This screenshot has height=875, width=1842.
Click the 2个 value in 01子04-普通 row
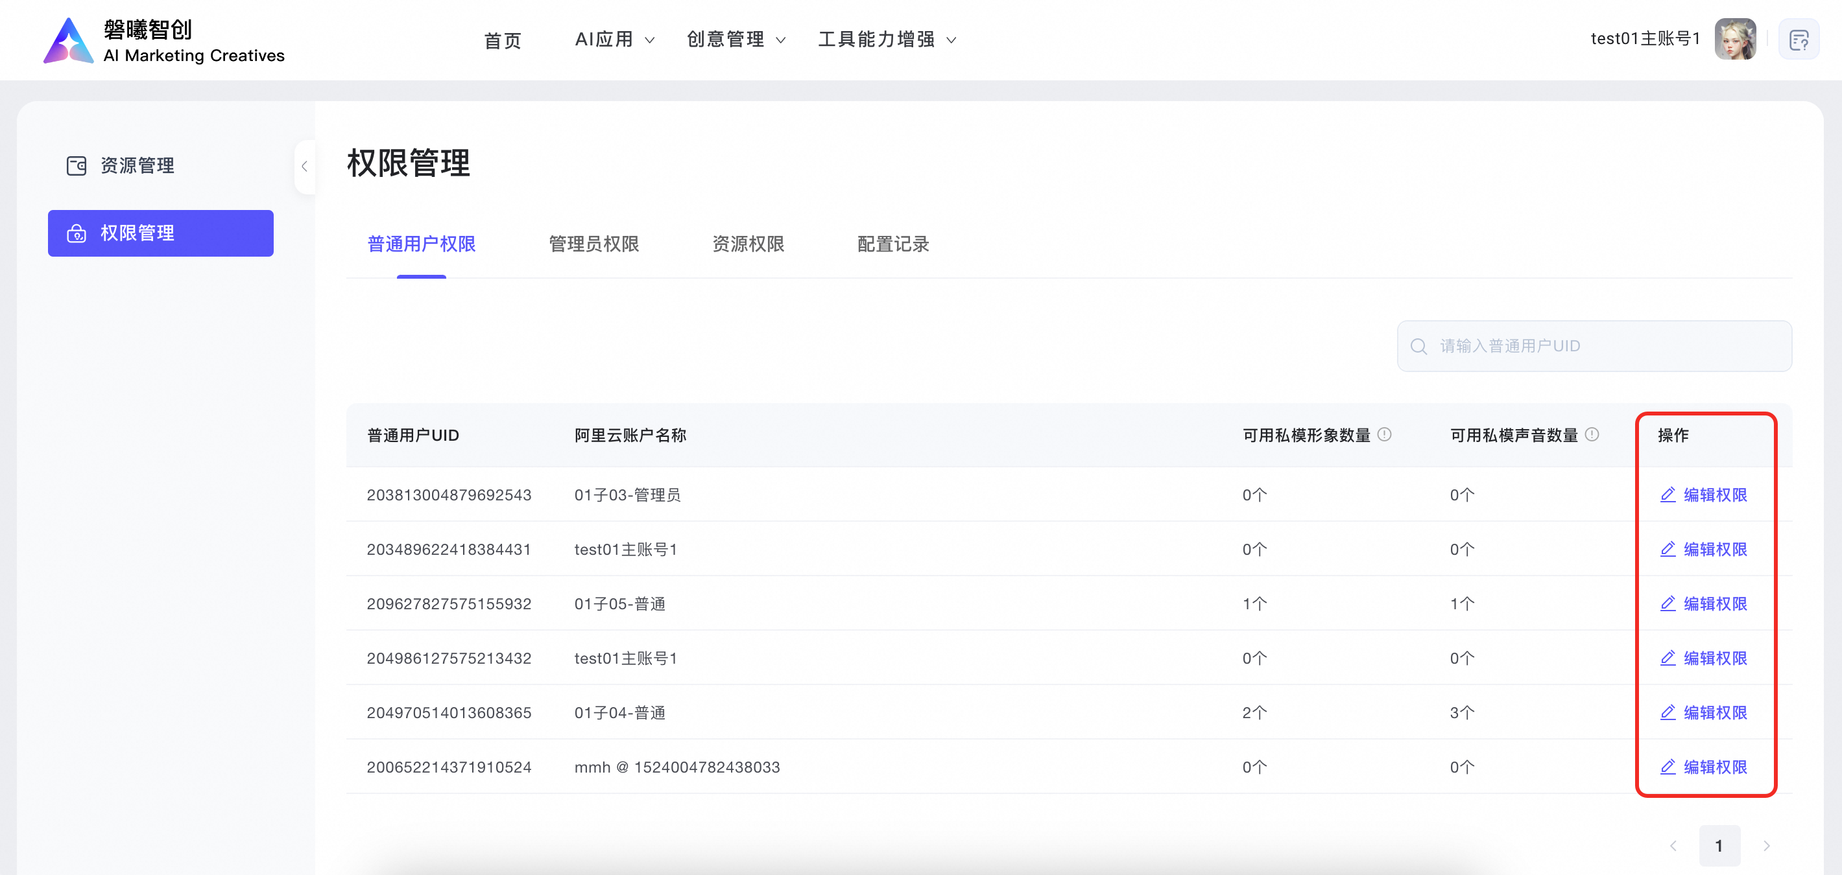1254,712
